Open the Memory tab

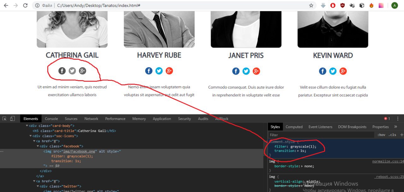[x=139, y=119]
